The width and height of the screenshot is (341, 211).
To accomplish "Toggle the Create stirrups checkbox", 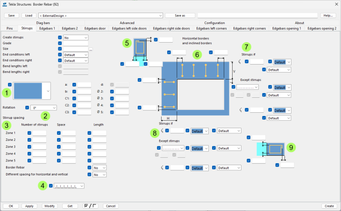I will point(60,37).
